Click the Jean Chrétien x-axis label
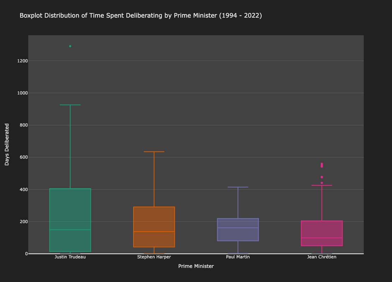 point(322,257)
